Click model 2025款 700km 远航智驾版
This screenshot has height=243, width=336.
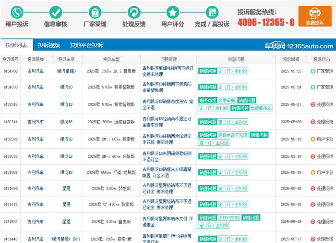[x=111, y=122]
